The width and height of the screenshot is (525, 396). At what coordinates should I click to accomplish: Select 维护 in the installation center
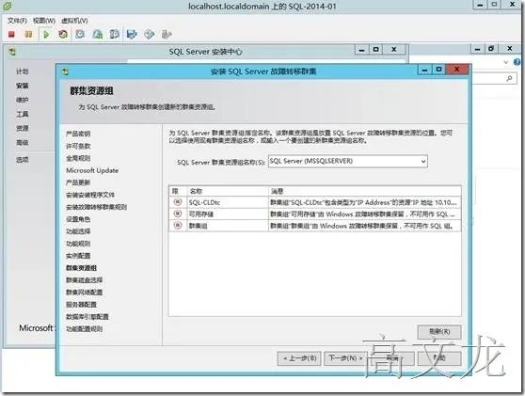(x=22, y=100)
